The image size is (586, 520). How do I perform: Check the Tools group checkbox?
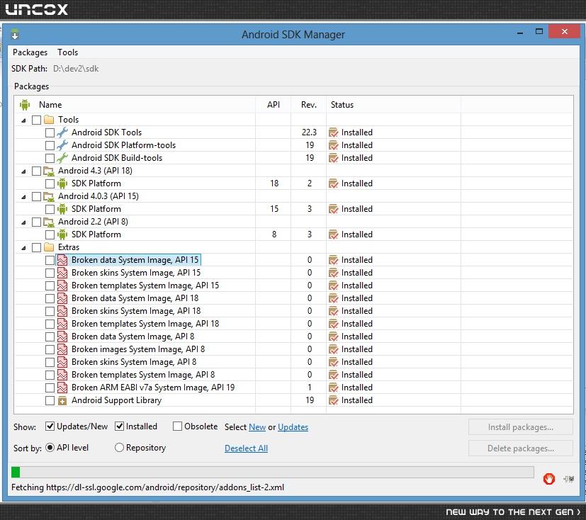(36, 120)
